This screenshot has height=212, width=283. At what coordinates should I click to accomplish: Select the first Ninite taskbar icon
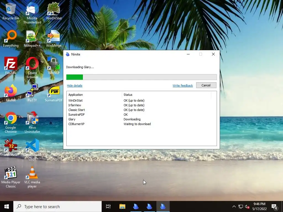[x=136, y=206]
